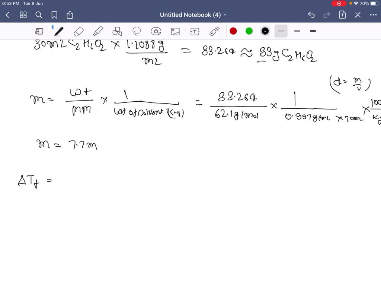Open the Elements sticker tool

click(156, 31)
